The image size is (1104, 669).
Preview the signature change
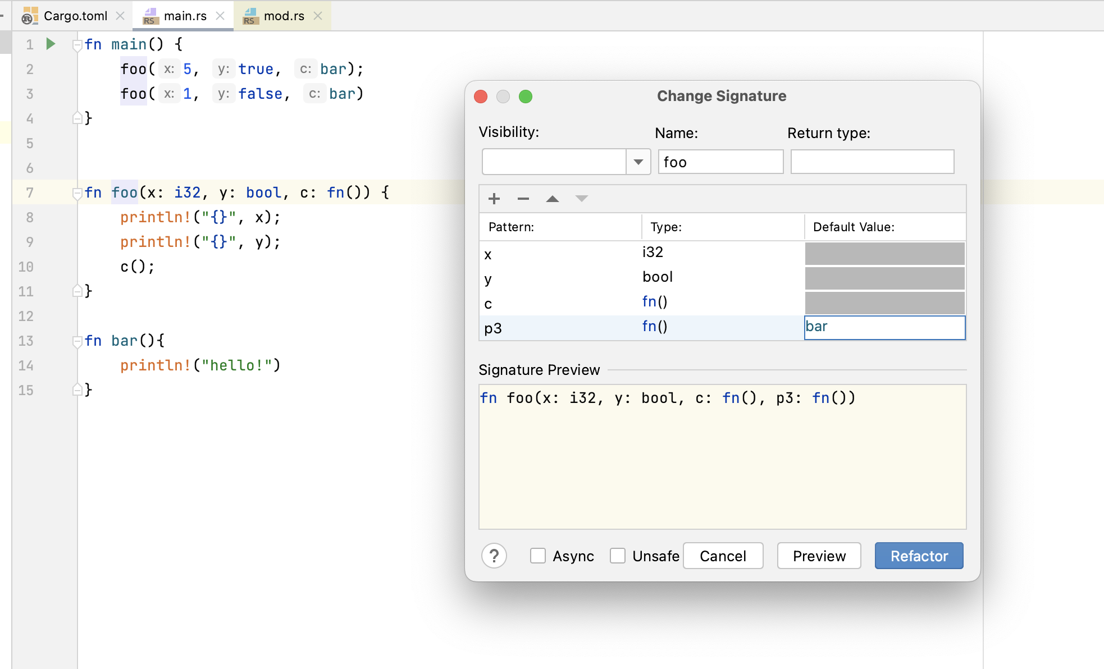818,556
